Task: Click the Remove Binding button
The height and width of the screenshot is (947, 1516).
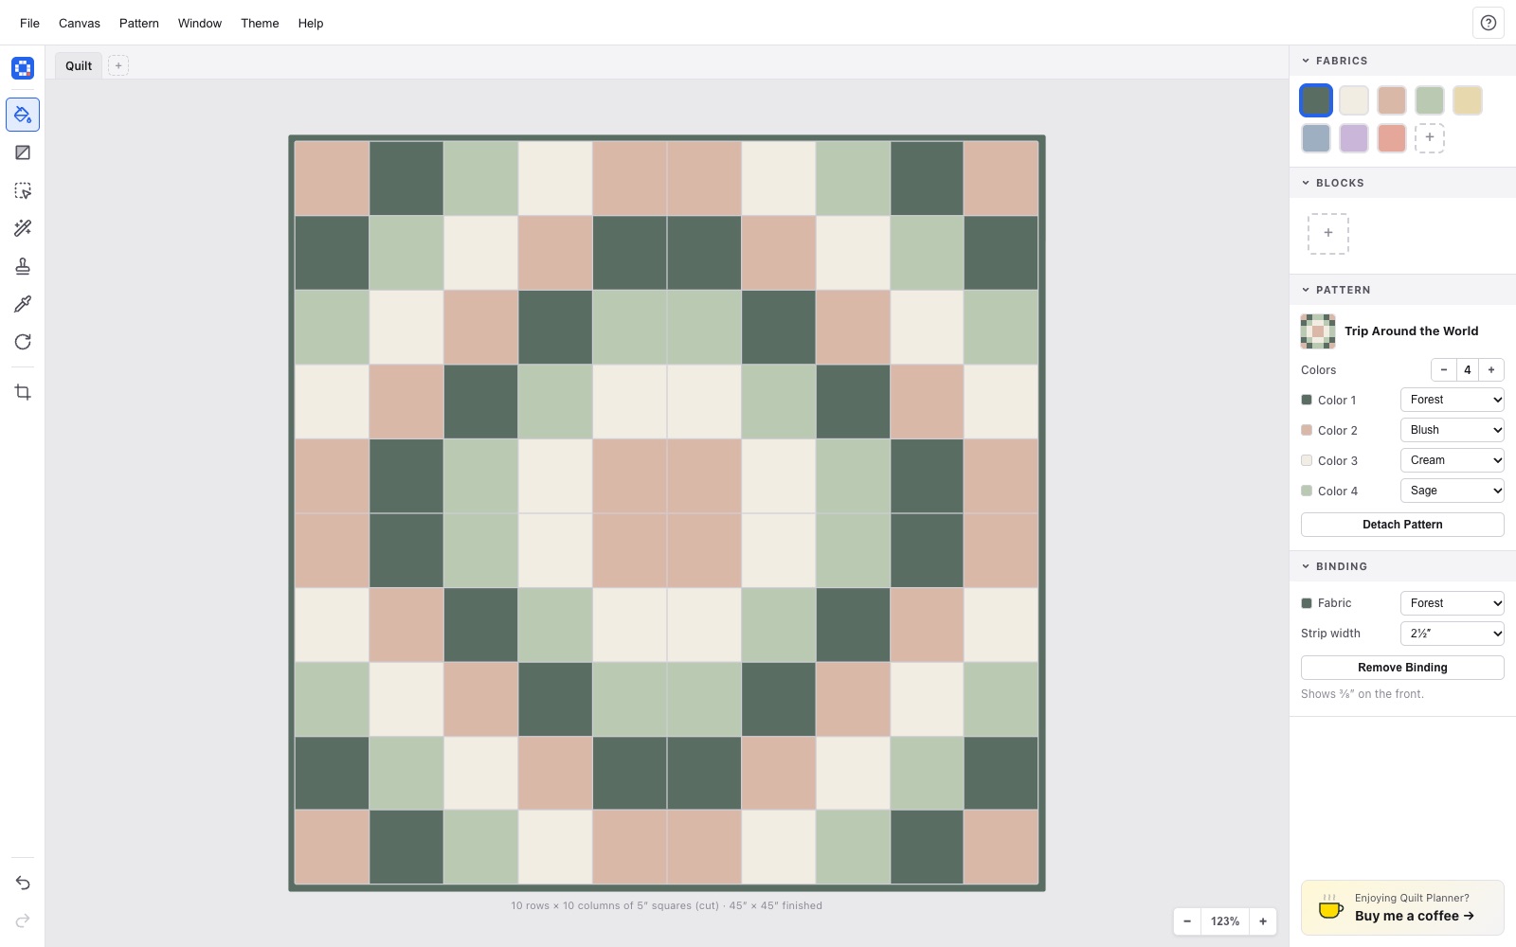Action: tap(1402, 668)
